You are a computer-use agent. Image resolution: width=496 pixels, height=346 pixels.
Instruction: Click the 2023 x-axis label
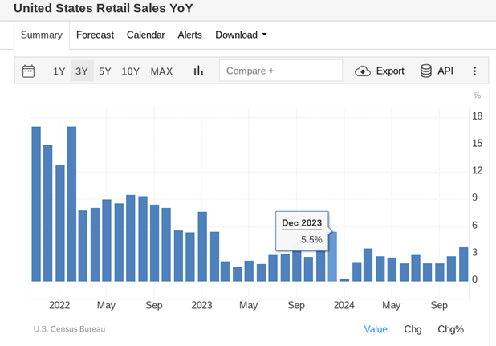click(201, 306)
